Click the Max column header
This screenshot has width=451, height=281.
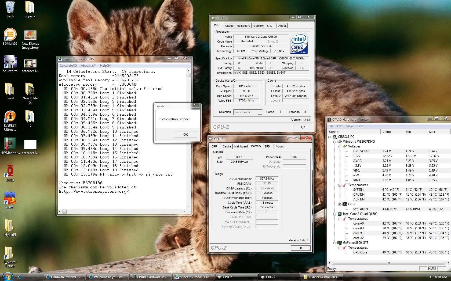tap(439, 132)
